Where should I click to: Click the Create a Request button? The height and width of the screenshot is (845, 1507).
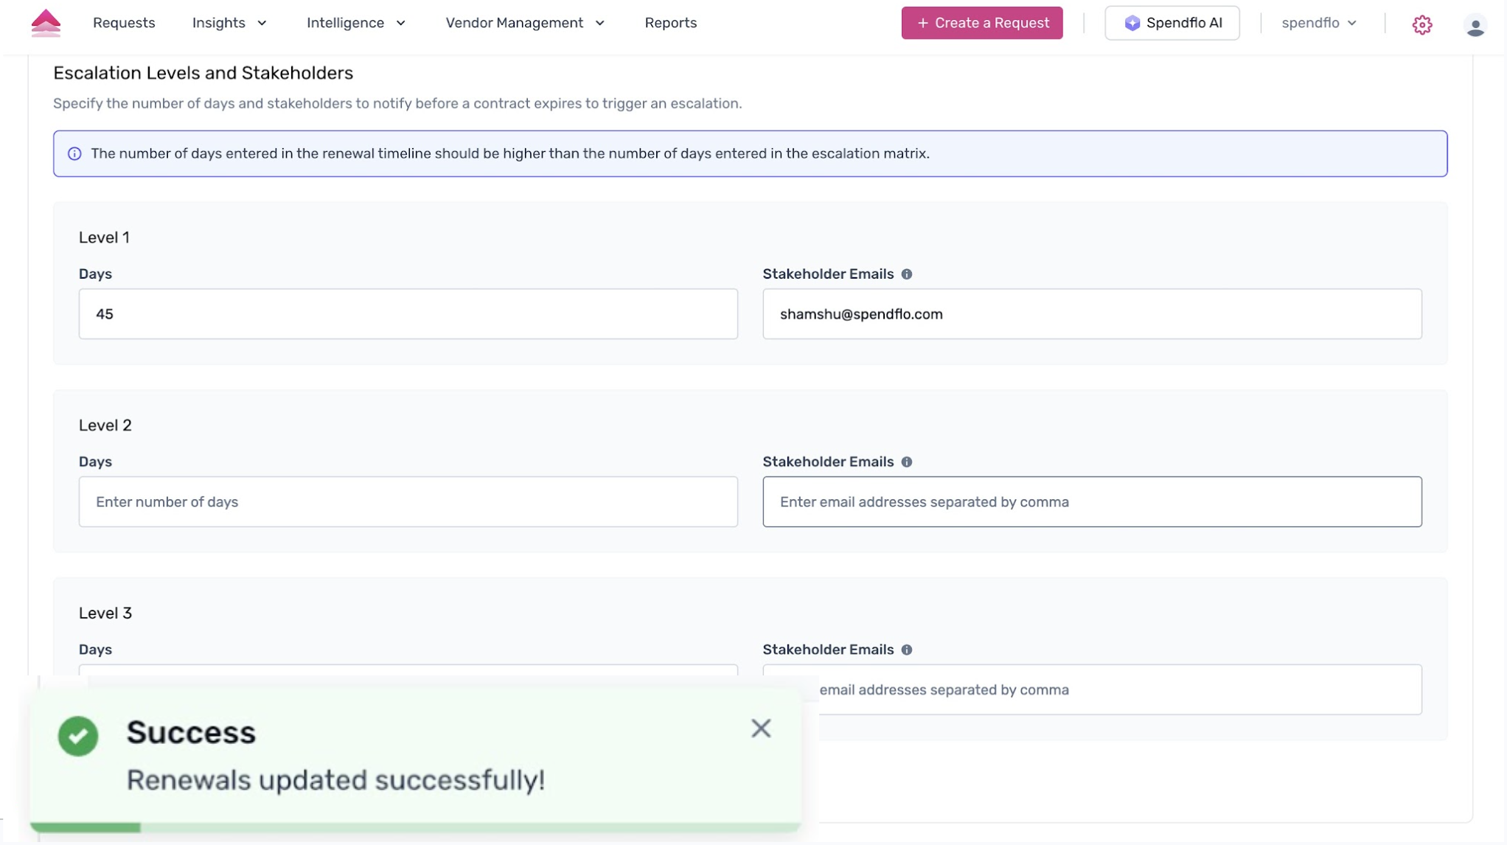981,23
